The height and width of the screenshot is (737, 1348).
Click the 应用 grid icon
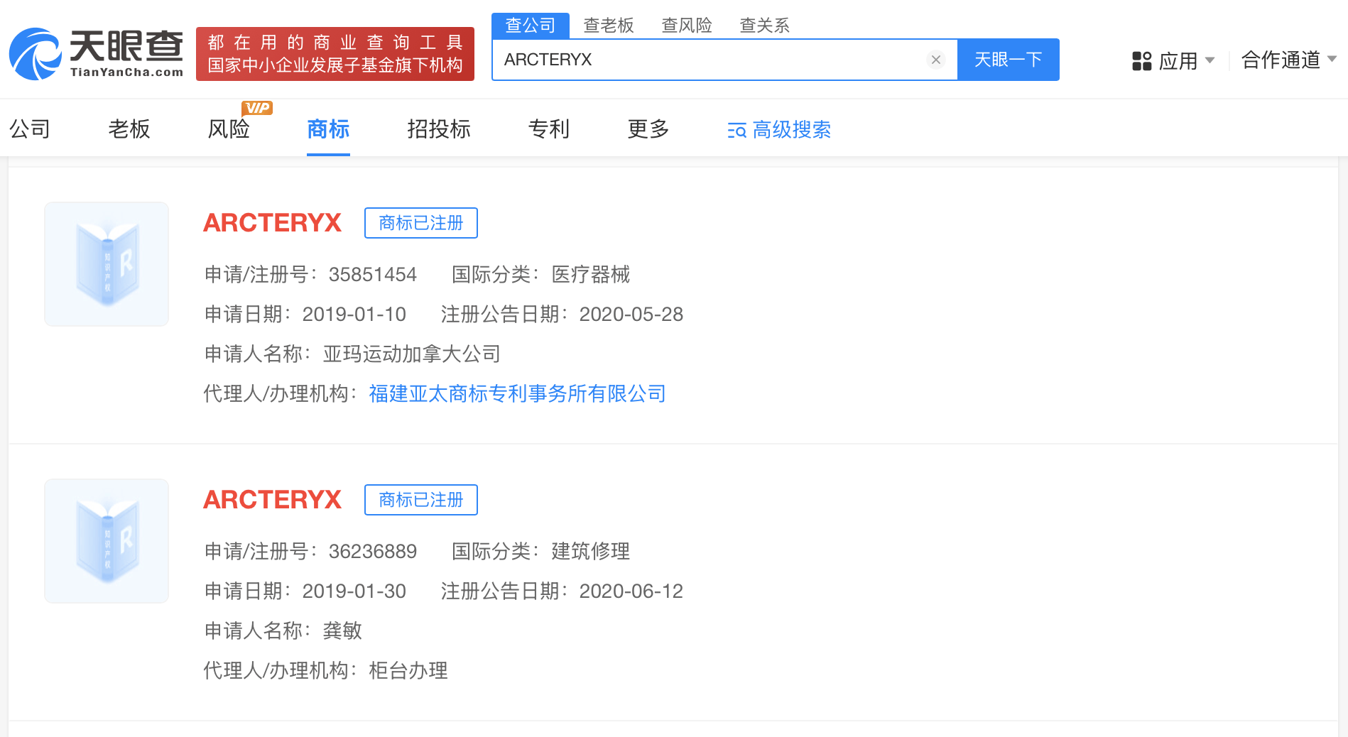tap(1142, 61)
